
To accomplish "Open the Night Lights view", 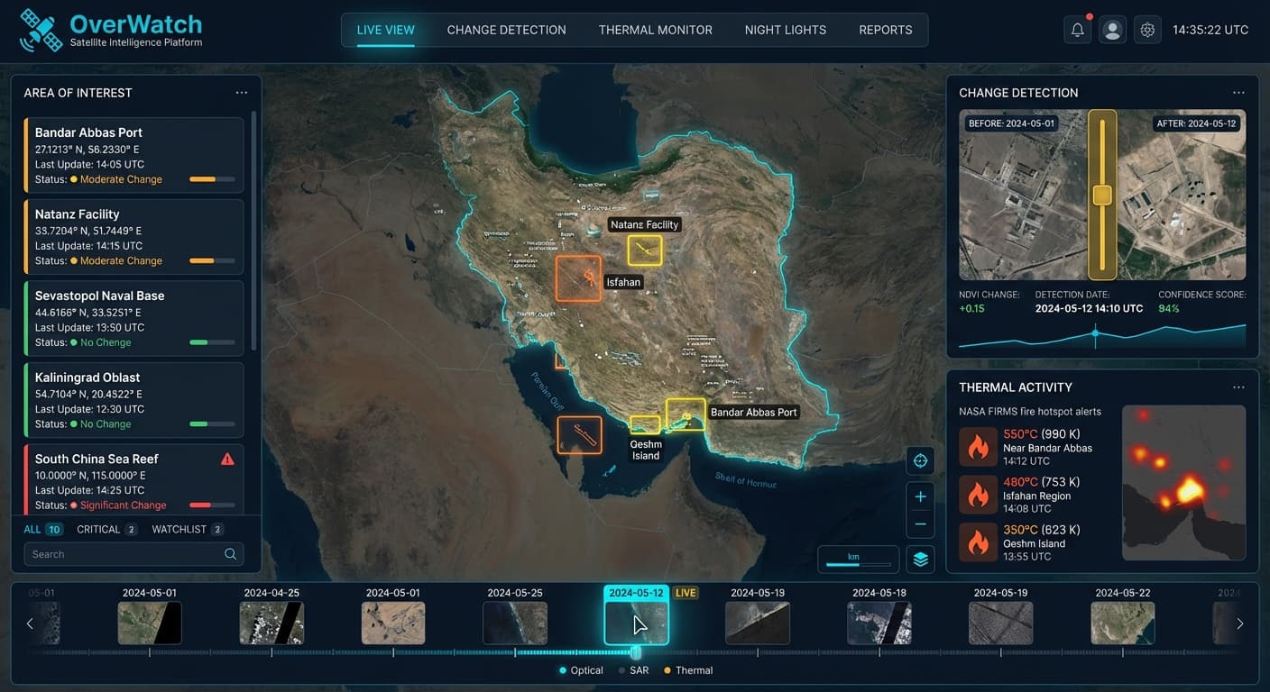I will pyautogui.click(x=786, y=30).
